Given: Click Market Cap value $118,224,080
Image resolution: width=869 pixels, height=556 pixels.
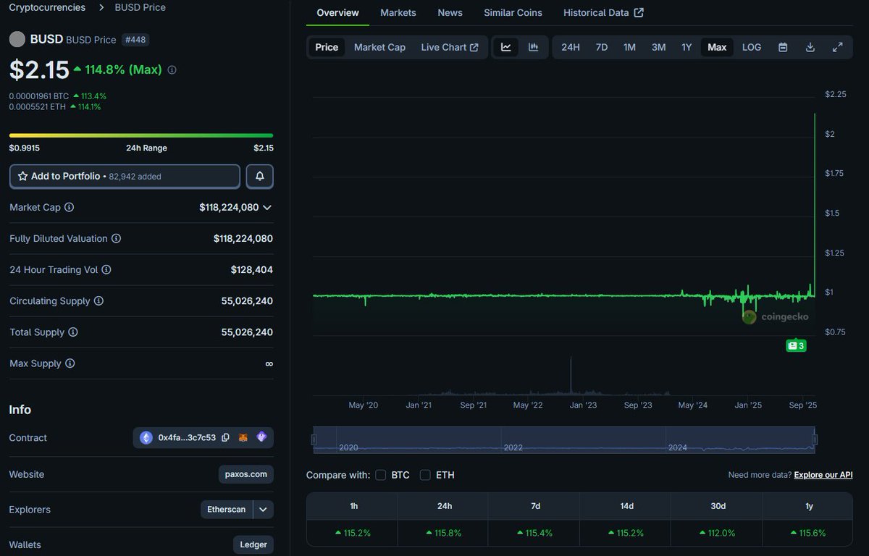Looking at the screenshot, I should coord(229,207).
